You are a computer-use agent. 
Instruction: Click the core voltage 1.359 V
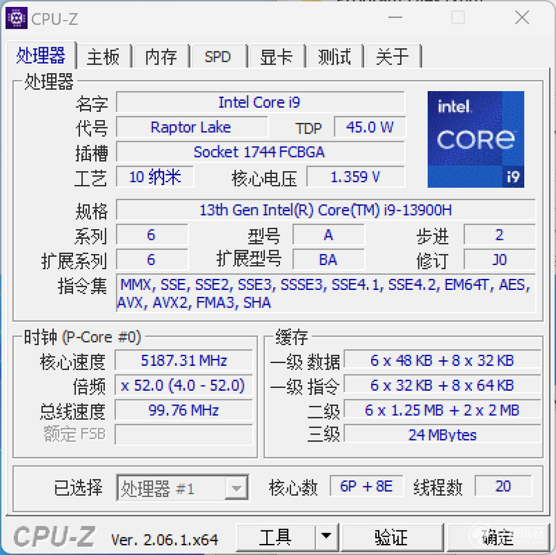point(355,177)
